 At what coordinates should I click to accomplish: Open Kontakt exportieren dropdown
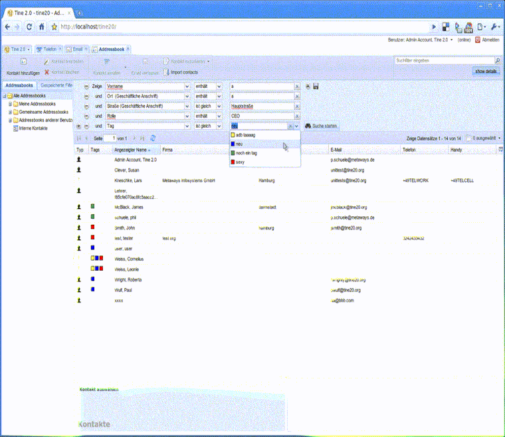[x=209, y=61]
